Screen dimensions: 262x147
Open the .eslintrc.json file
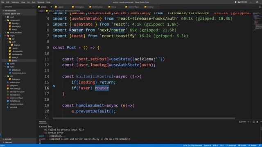[15, 82]
